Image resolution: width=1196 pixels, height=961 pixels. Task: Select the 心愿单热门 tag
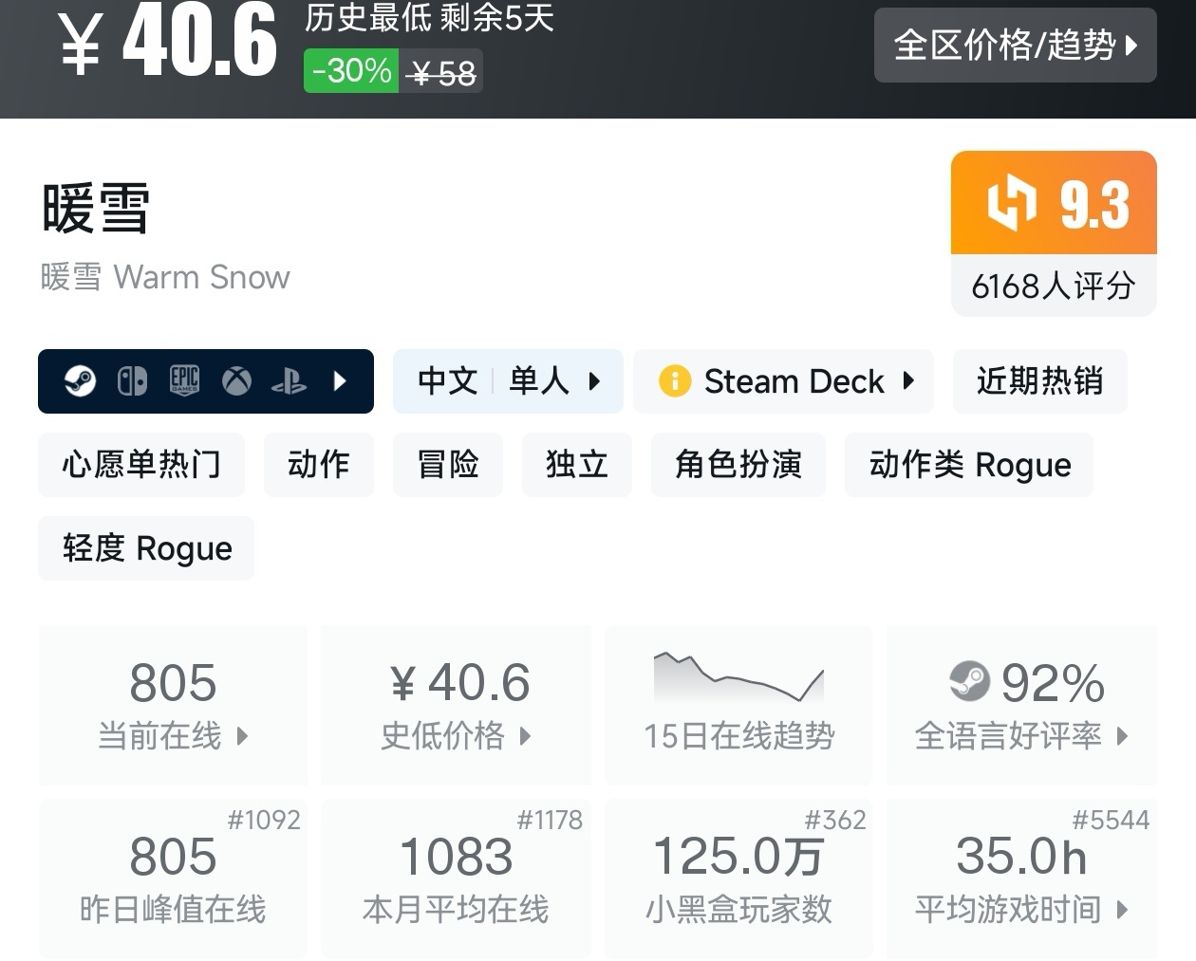[141, 465]
